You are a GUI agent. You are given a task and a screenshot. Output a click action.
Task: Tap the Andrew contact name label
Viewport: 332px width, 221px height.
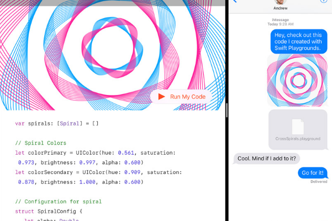(280, 9)
